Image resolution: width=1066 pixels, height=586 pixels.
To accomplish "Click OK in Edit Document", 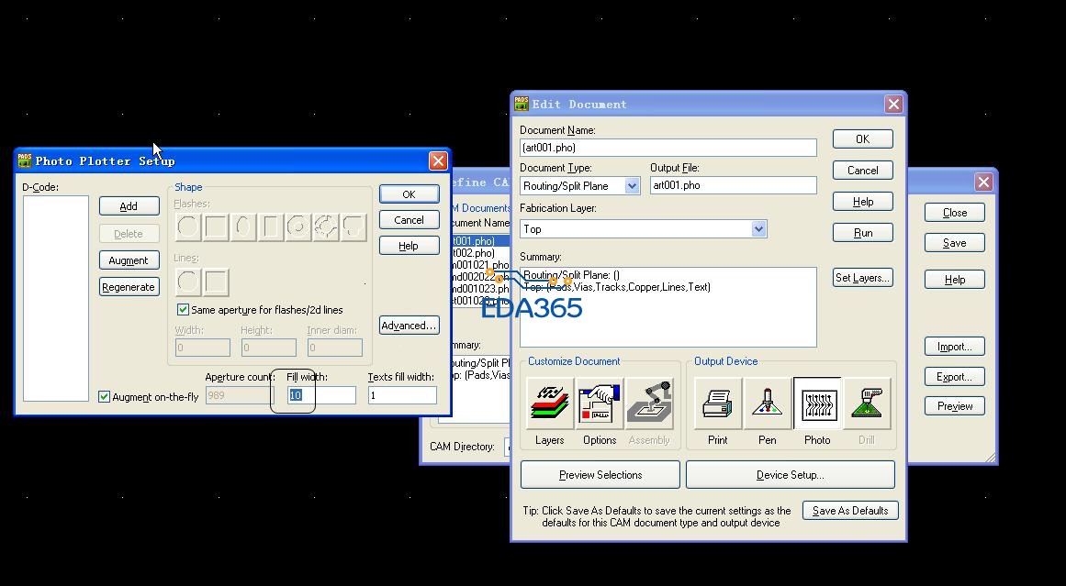I will click(x=863, y=139).
